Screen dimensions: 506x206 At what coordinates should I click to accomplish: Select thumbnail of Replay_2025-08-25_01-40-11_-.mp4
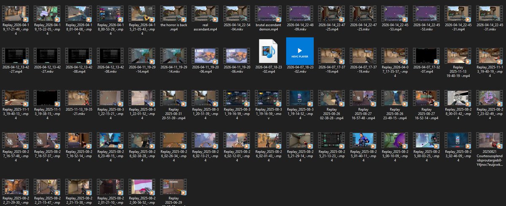point(363,140)
